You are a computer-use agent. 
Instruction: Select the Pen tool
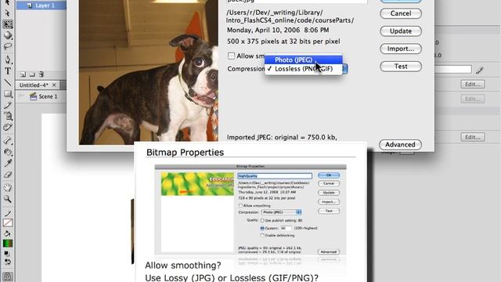[8, 60]
